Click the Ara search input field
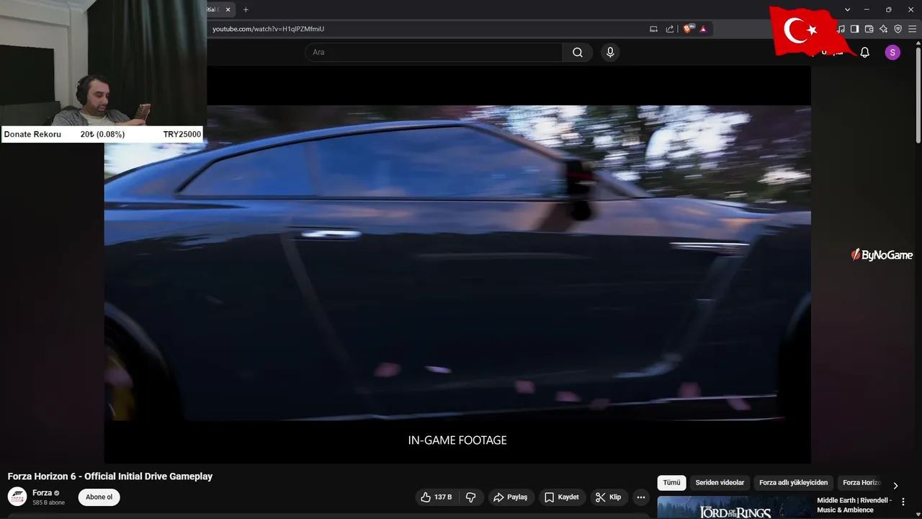This screenshot has height=519, width=922. 434,52
